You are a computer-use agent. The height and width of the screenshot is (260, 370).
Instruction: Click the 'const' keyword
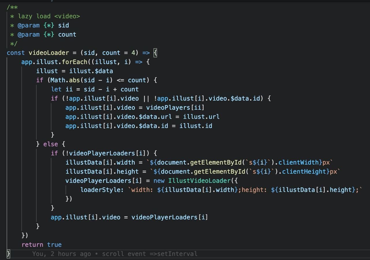[16, 53]
